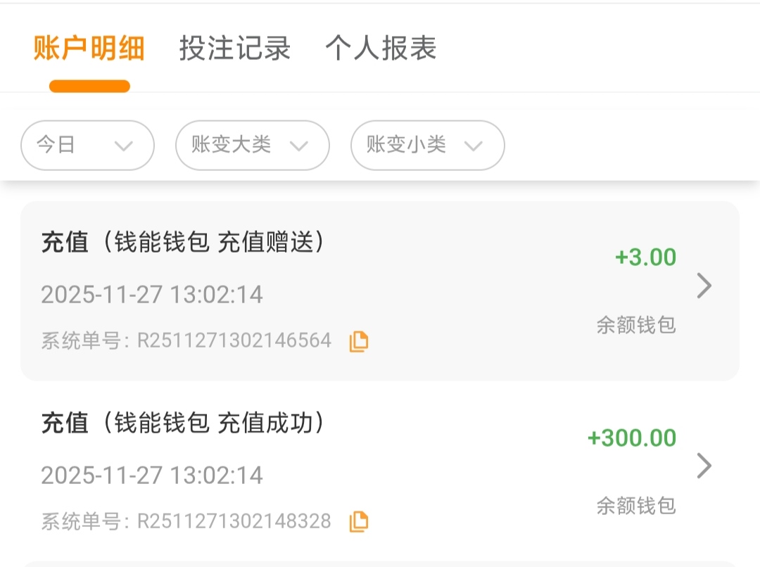Expand the 今日 date filter dropdown
This screenshot has height=567, width=760.
(87, 146)
